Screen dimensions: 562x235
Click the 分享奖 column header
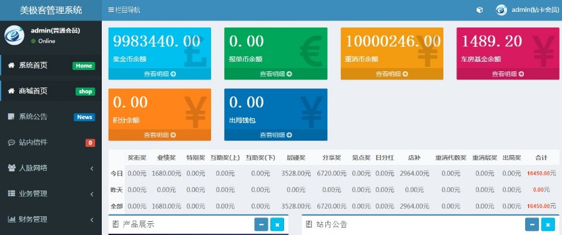click(x=332, y=157)
